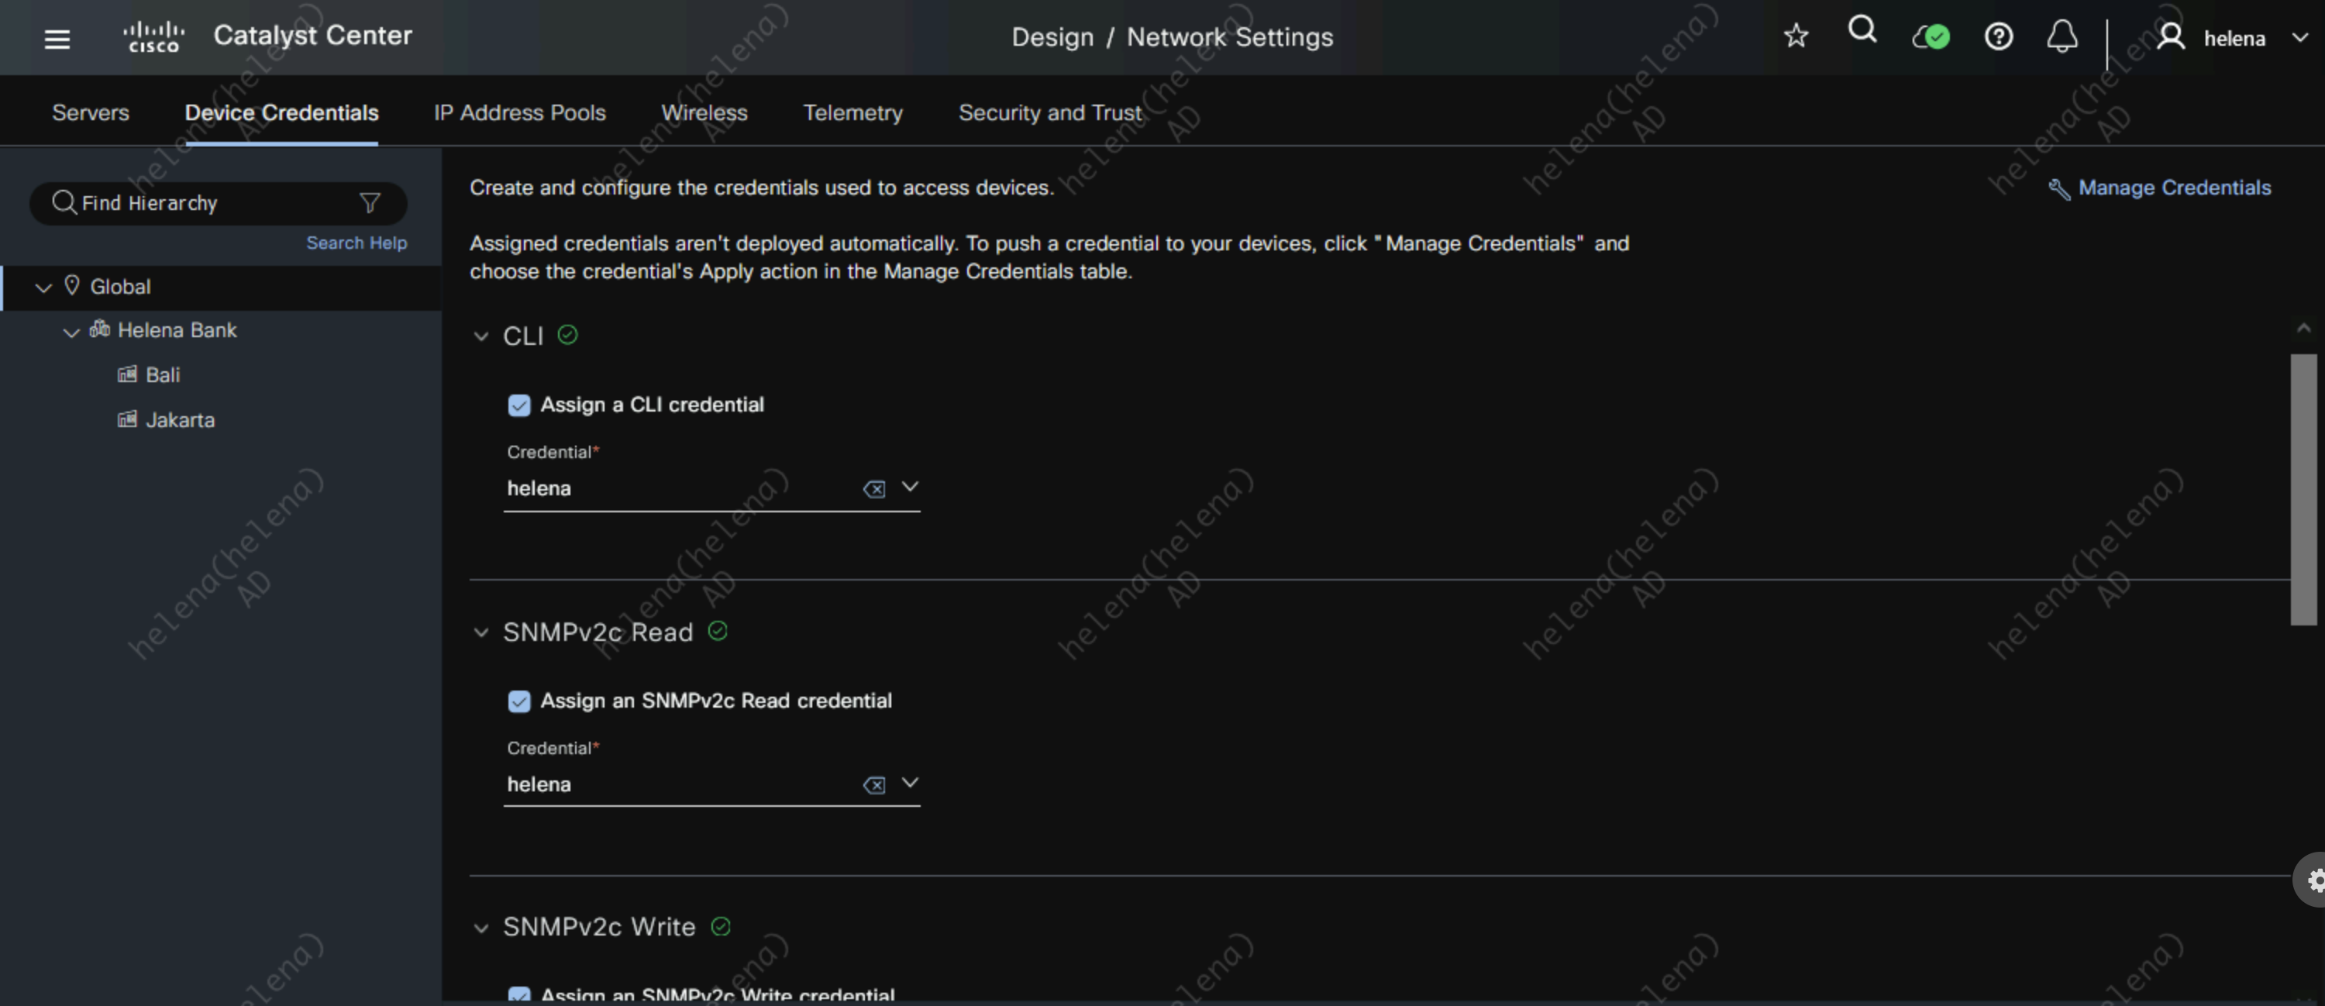Collapse Helena Bank tree node
Screen dimensions: 2325x1006
click(71, 332)
